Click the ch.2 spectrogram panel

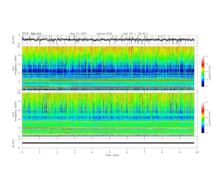coord(108,115)
